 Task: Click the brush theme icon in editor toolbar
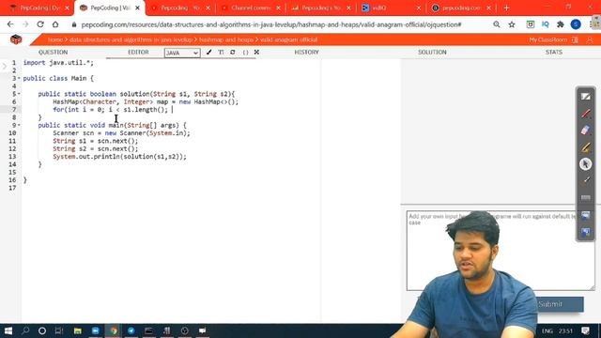(208, 53)
